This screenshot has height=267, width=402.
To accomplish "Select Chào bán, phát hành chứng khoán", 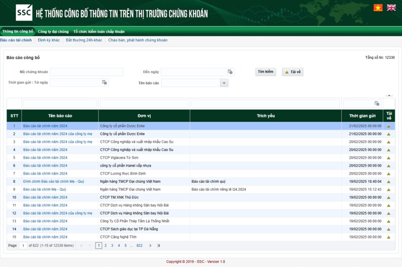I will pos(138,40).
